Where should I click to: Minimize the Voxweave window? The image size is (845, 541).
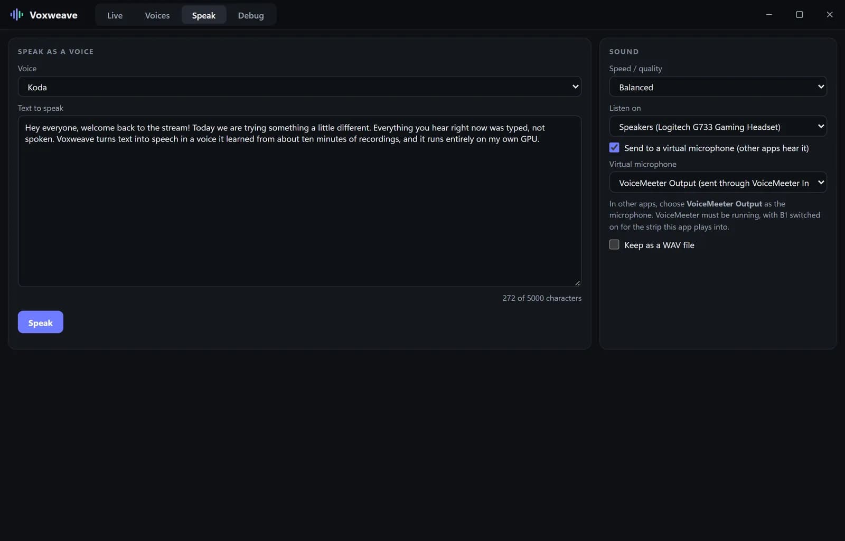pos(769,15)
